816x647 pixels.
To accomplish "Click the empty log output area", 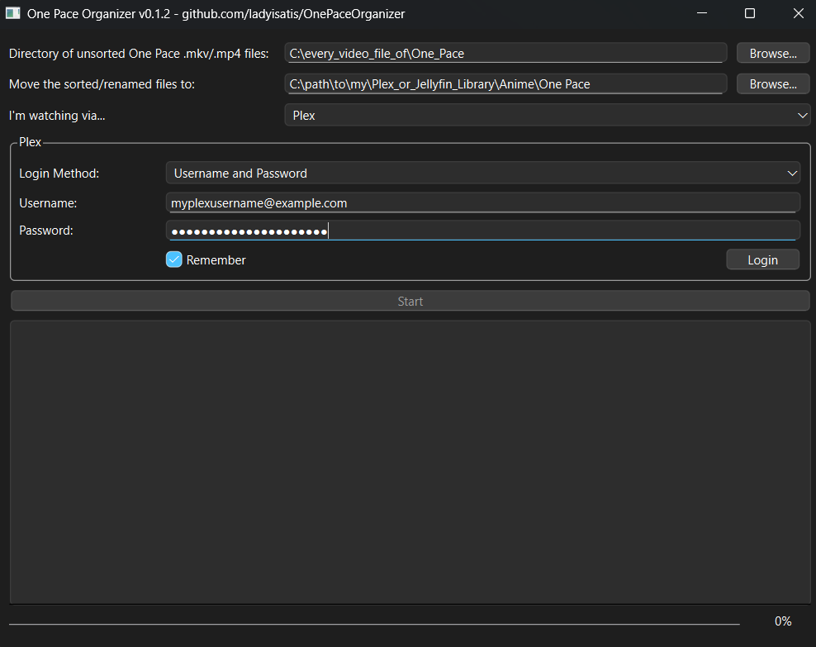I will click(x=410, y=462).
